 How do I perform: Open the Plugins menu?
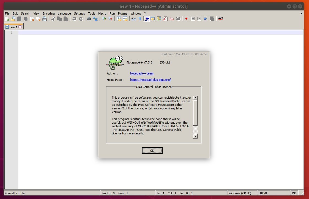(122, 13)
